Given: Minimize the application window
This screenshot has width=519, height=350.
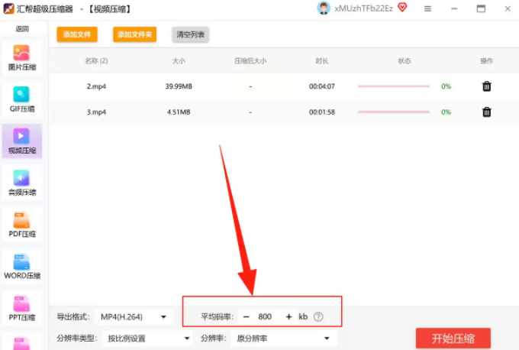Looking at the screenshot, I should 454,9.
